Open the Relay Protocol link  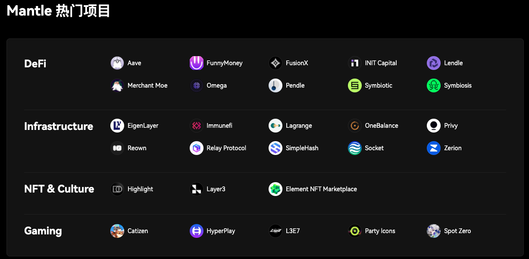click(226, 148)
